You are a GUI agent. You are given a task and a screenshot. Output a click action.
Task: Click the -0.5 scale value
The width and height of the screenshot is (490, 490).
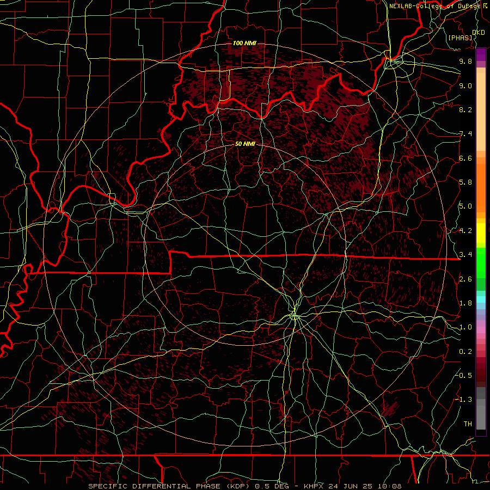point(463,376)
